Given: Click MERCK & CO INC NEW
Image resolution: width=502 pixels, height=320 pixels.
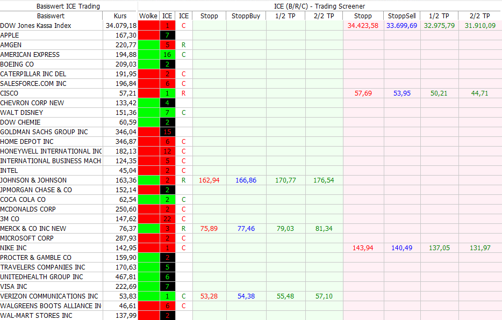Looking at the screenshot, I should click(33, 229).
